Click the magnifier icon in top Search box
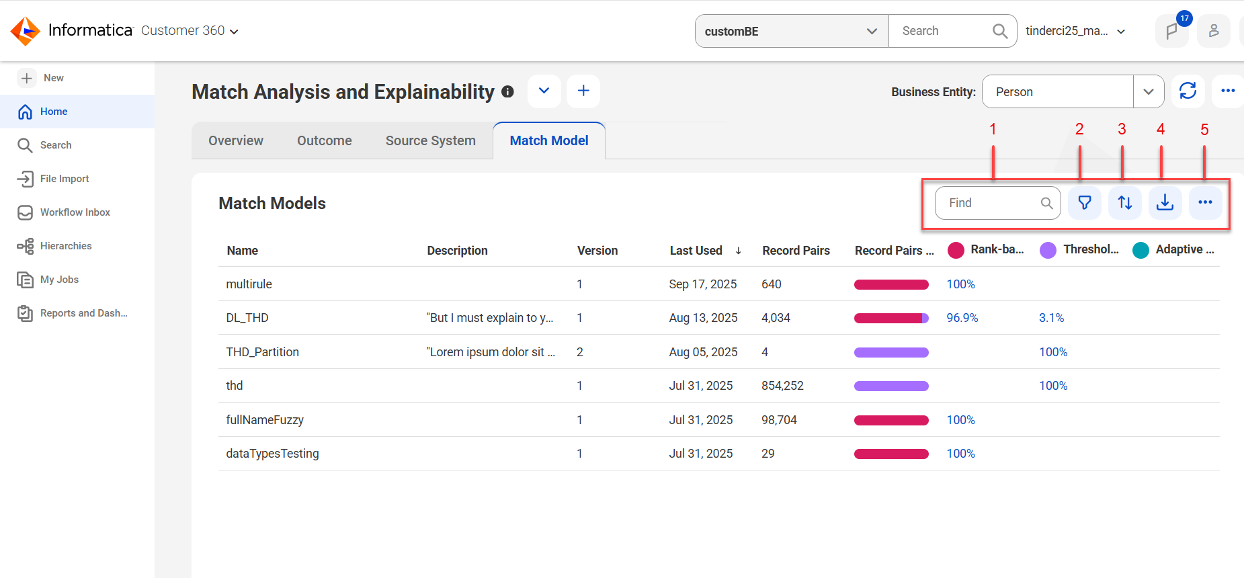 (x=1000, y=31)
